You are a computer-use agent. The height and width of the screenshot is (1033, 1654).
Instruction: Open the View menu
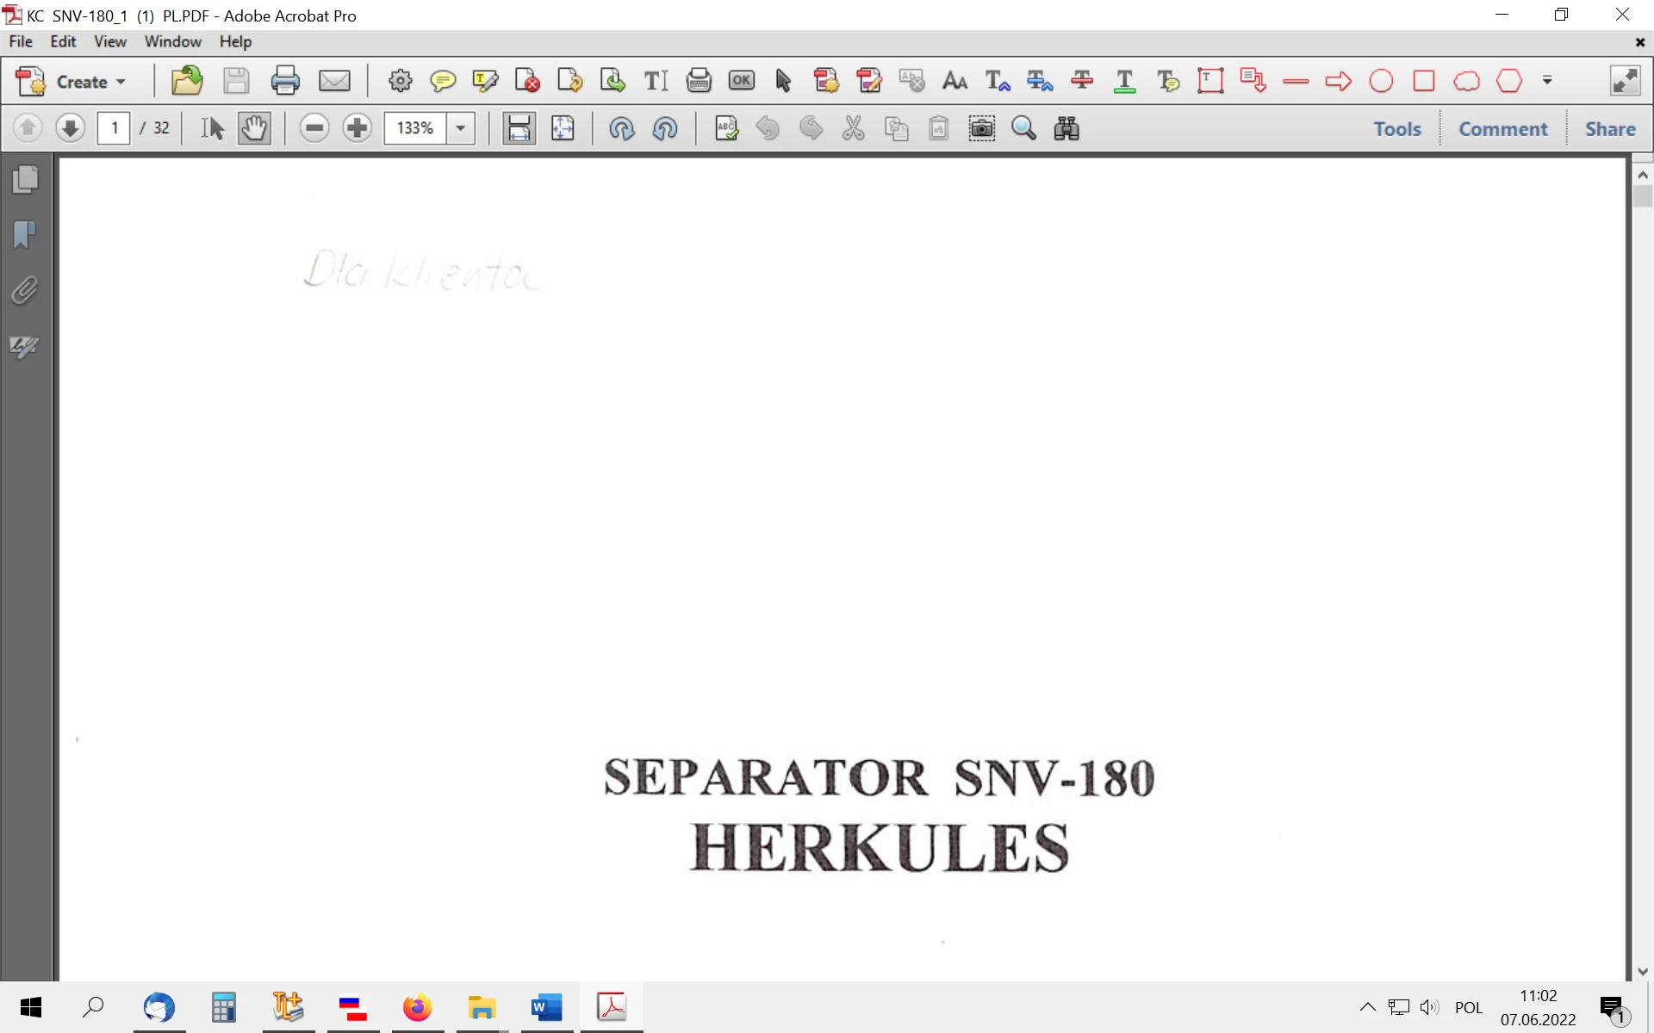coord(109,41)
